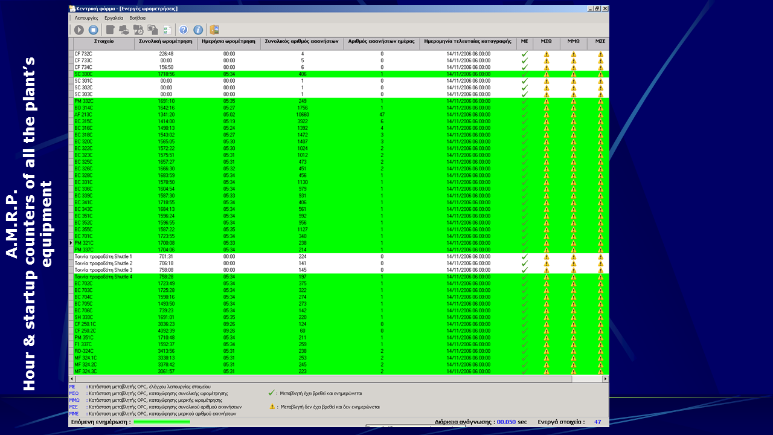Click the checklist document toolbar icon
The image size is (773, 435).
167,30
